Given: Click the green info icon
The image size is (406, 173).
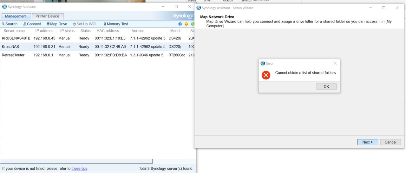Looking at the screenshot, I should (193, 24).
